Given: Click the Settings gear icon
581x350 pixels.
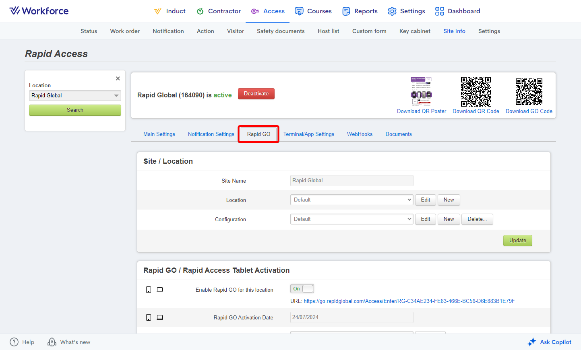Looking at the screenshot, I should click(392, 11).
